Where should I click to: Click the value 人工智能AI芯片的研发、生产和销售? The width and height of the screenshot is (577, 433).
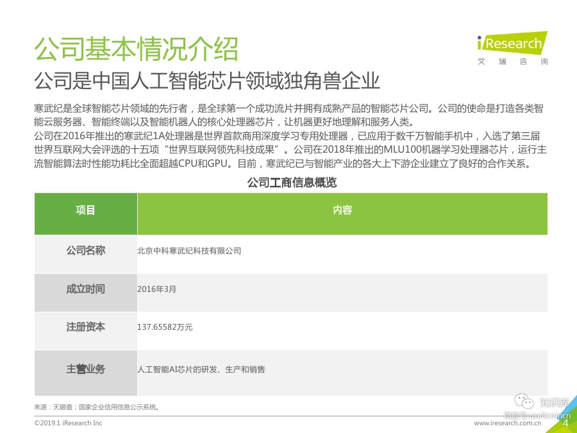coord(201,369)
